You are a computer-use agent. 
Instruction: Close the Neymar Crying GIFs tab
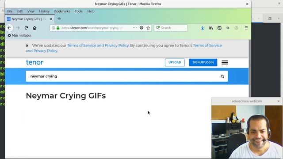click(51, 19)
